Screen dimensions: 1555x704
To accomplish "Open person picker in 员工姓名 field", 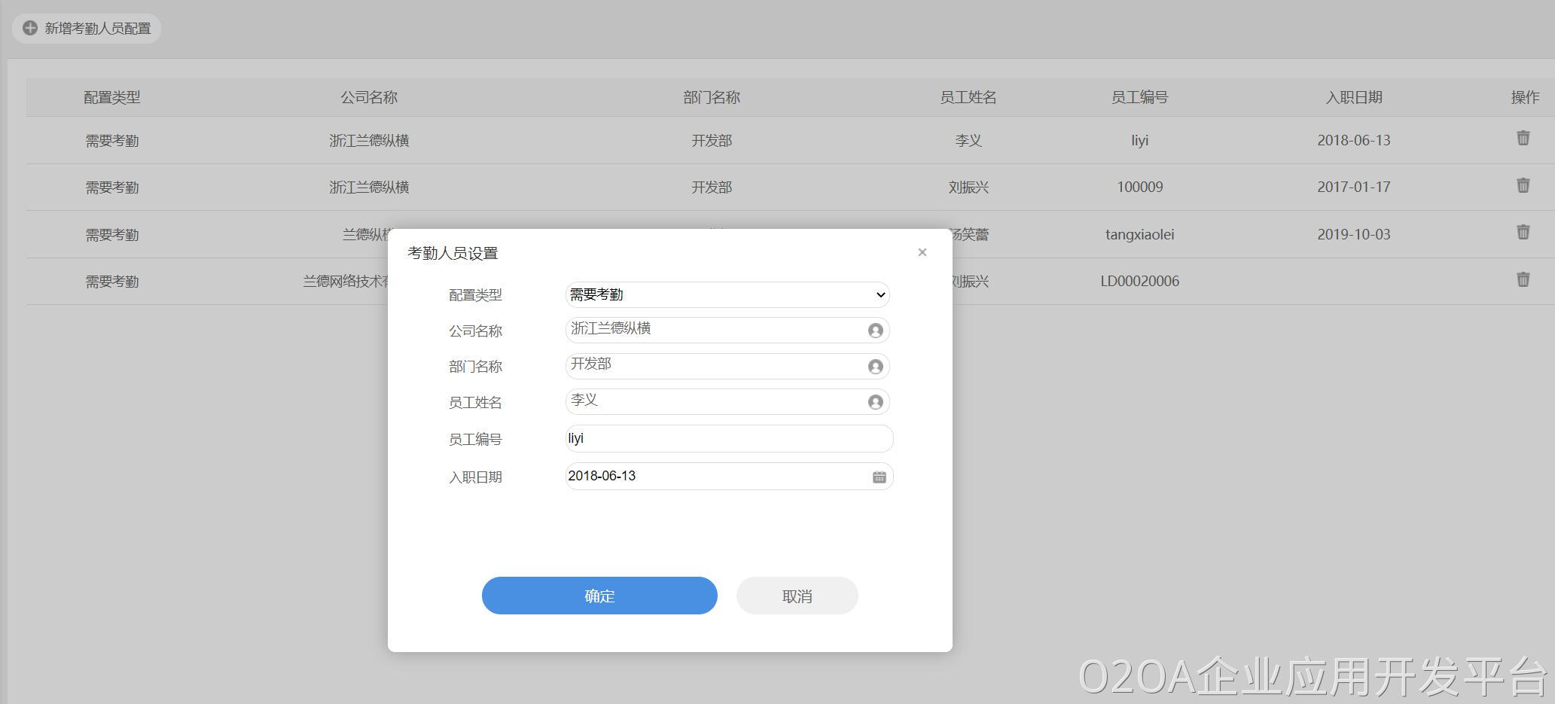I will pos(875,402).
